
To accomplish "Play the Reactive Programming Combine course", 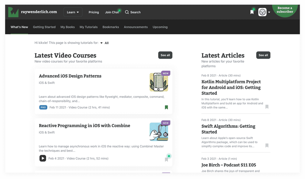I will [x=43, y=158].
